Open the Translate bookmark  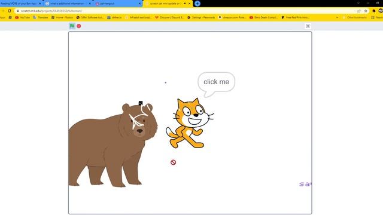tap(40, 17)
